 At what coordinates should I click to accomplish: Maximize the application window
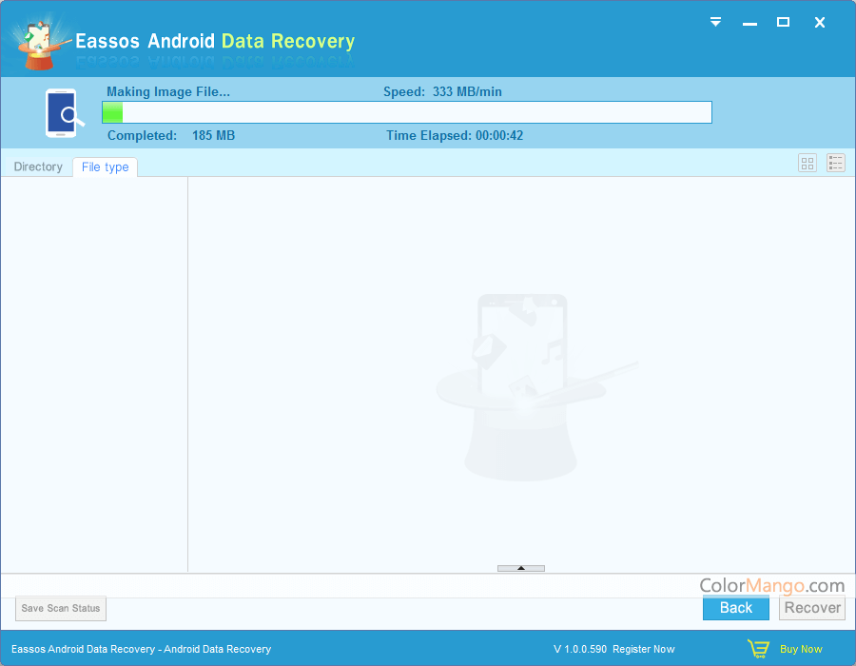tap(783, 22)
